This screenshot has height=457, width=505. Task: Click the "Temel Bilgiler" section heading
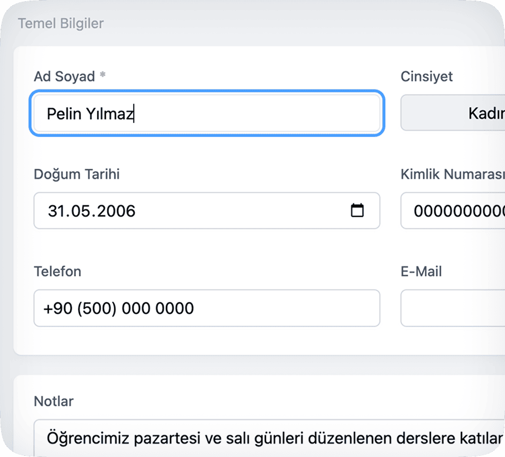[61, 24]
